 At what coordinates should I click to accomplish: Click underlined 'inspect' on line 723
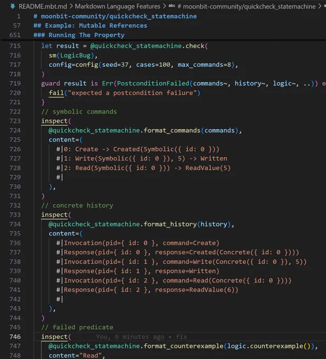point(54,121)
